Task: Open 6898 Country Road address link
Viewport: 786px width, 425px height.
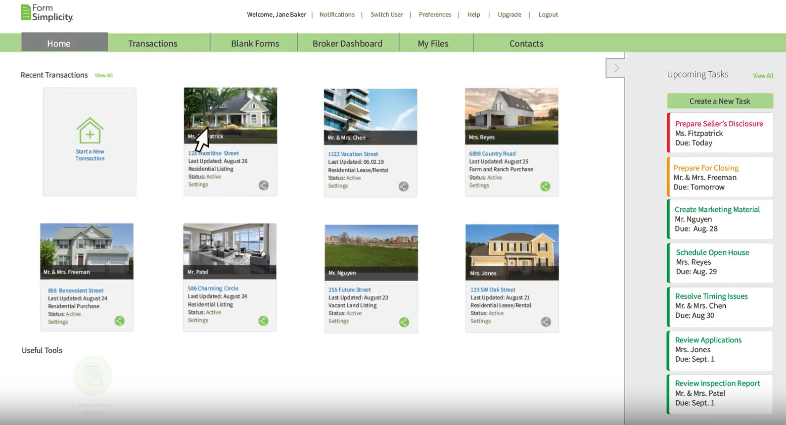Action: 492,154
